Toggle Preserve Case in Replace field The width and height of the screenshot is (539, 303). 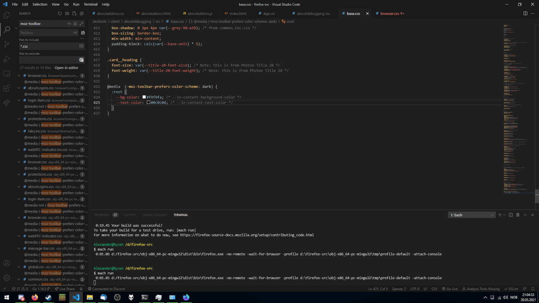pos(75,32)
